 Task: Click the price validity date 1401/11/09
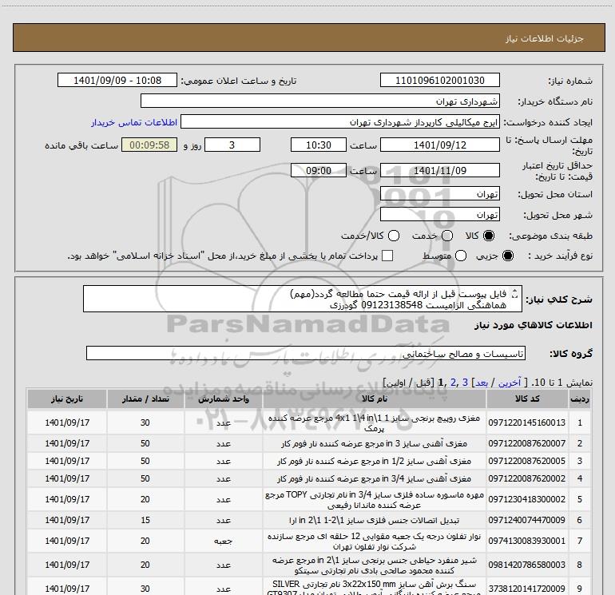click(439, 170)
